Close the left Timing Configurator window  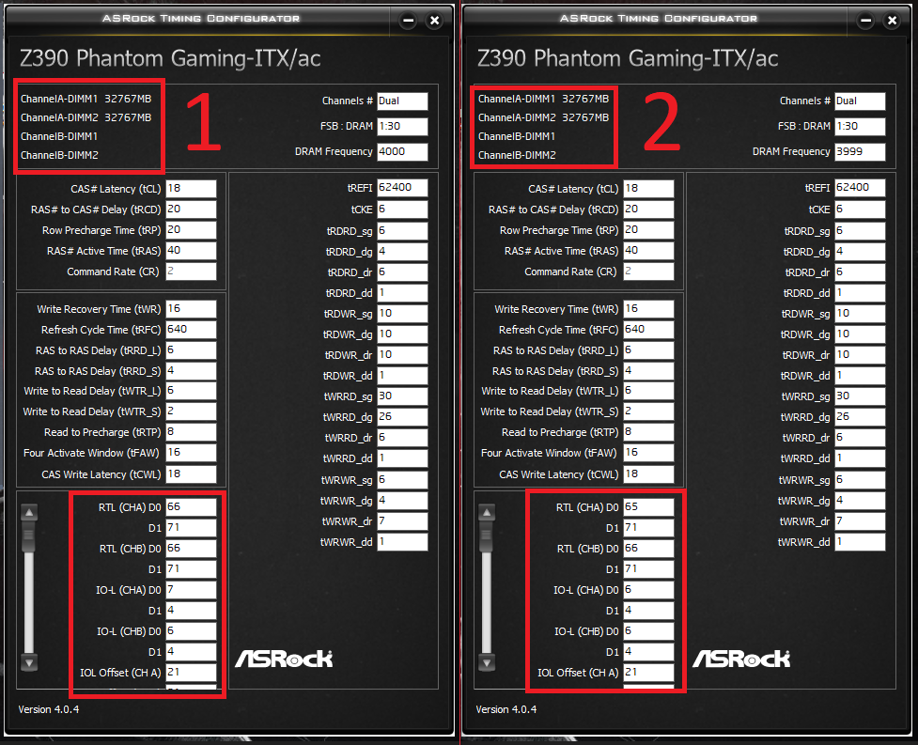tap(434, 21)
